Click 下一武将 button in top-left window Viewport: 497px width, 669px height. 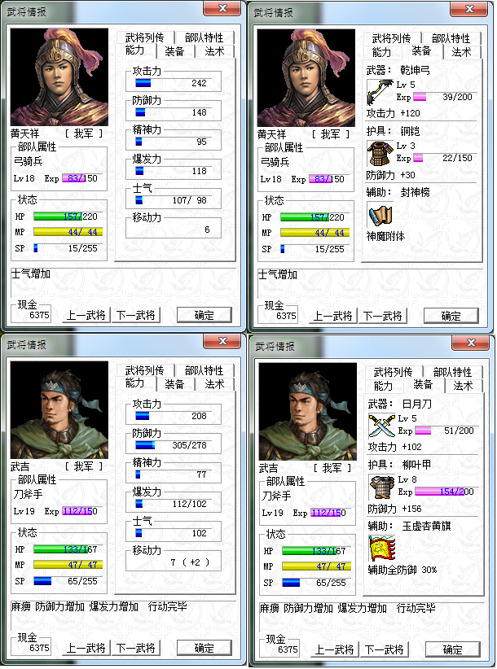click(x=136, y=315)
